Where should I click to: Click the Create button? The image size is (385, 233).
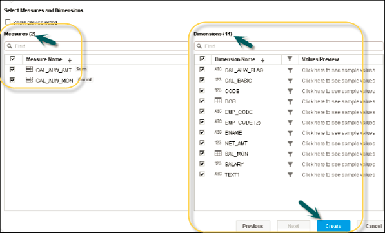pyautogui.click(x=333, y=226)
